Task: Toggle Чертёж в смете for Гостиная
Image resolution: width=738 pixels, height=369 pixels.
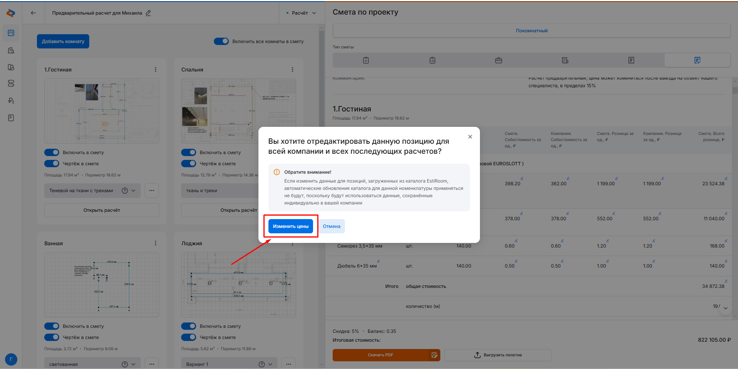Action: pos(52,164)
